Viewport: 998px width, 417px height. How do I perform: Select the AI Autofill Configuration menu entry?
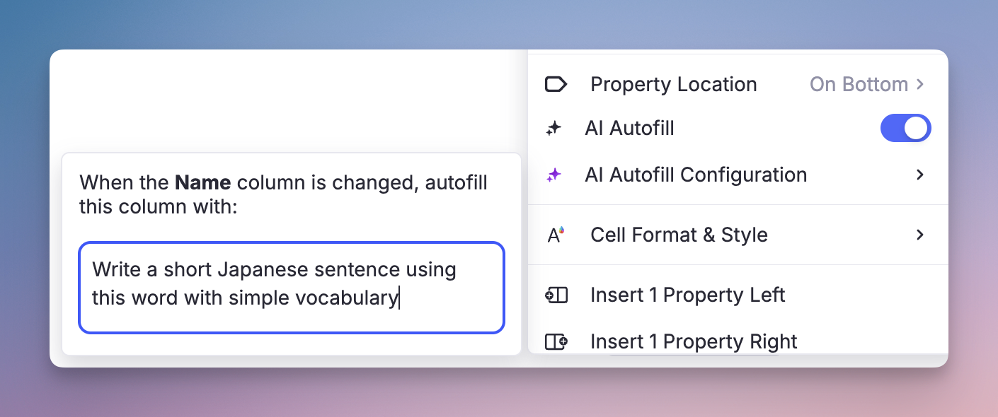click(x=696, y=175)
